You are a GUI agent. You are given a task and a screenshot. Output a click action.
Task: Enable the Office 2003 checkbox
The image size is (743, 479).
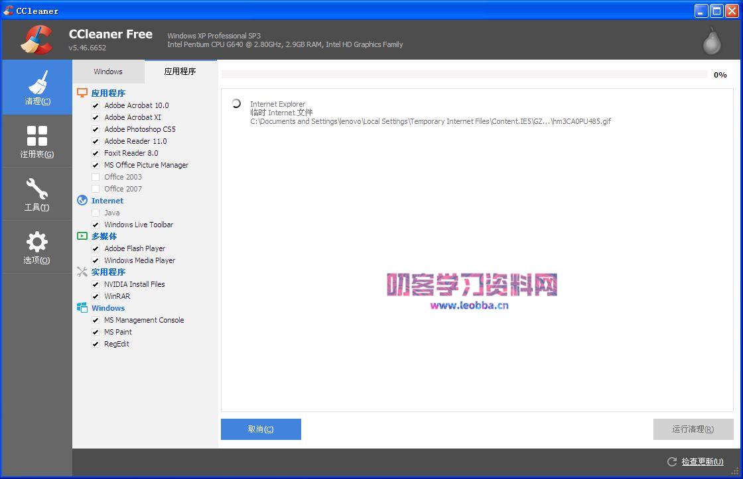click(95, 177)
